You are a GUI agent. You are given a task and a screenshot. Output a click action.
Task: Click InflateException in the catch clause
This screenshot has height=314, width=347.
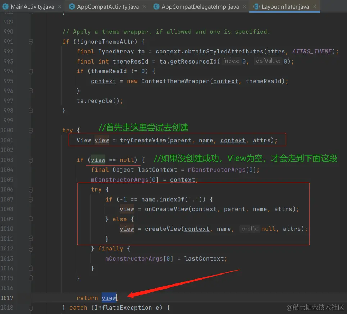click(x=123, y=308)
